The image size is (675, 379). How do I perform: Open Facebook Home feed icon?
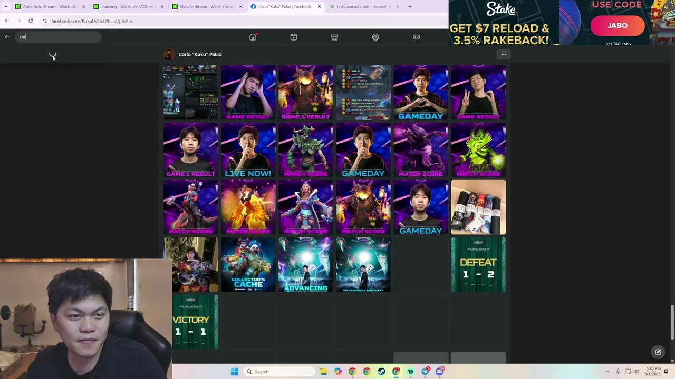point(253,37)
